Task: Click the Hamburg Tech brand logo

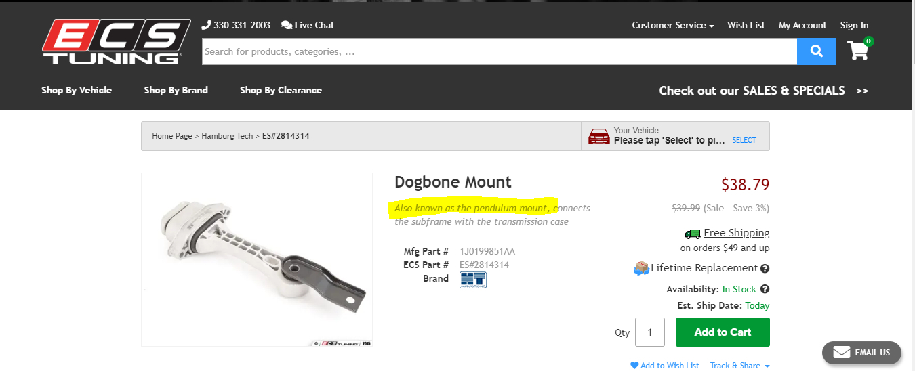Action: (x=472, y=280)
